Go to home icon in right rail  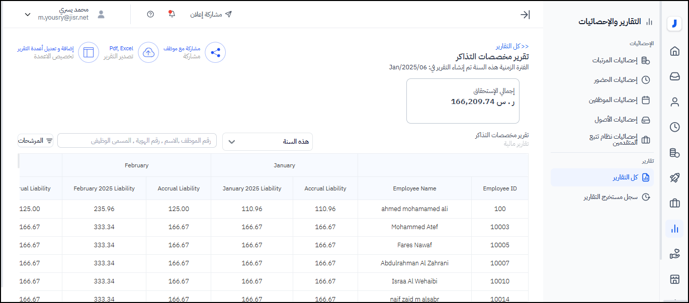[674, 51]
